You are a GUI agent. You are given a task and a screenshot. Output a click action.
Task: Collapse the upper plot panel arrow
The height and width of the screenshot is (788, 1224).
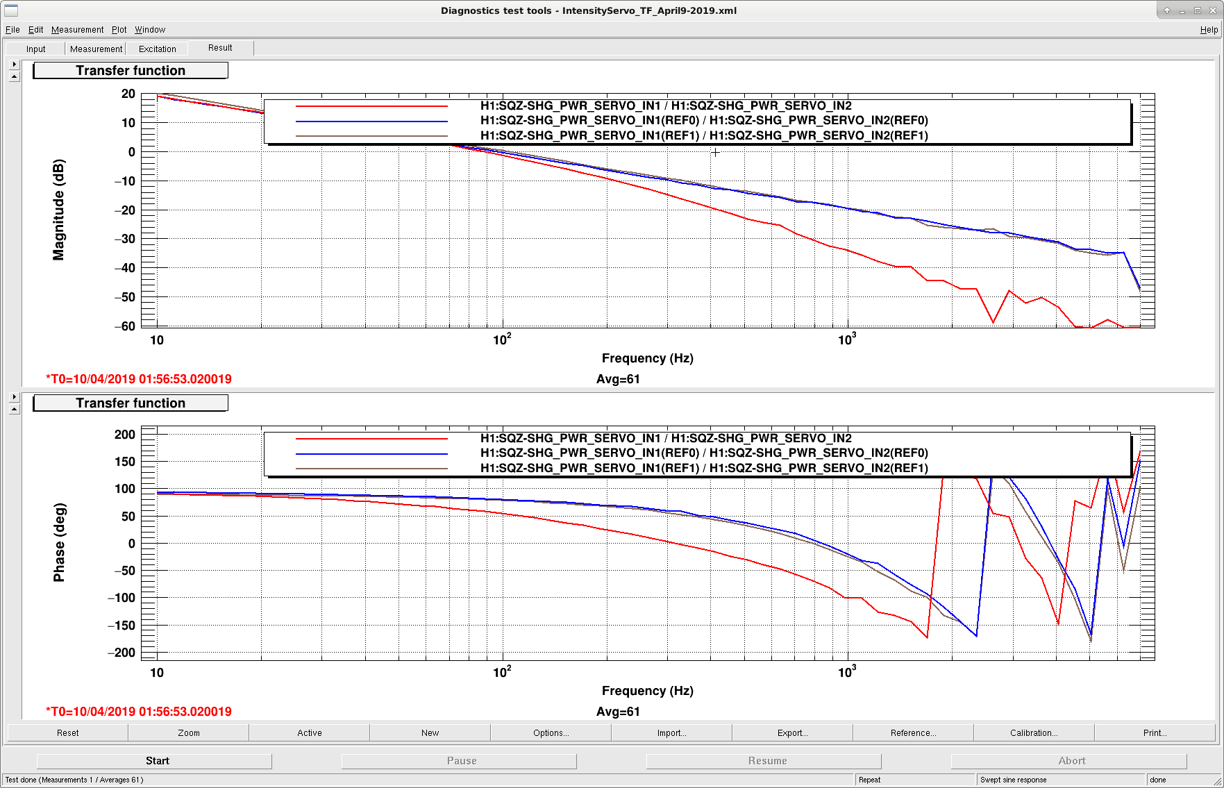(14, 76)
